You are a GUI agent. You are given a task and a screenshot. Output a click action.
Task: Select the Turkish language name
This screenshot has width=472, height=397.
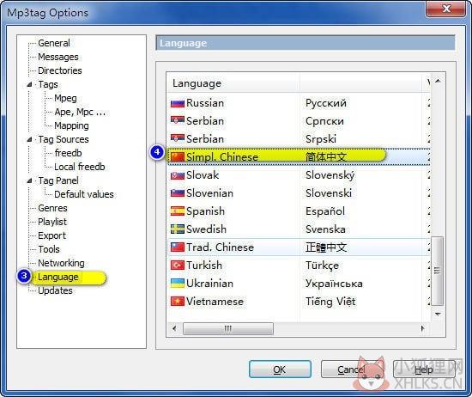pos(204,266)
